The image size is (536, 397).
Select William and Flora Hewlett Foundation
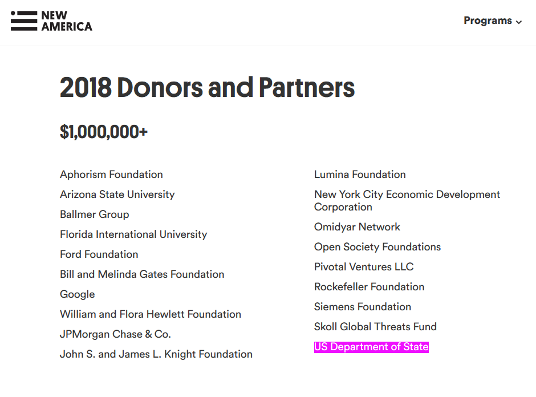(x=151, y=314)
